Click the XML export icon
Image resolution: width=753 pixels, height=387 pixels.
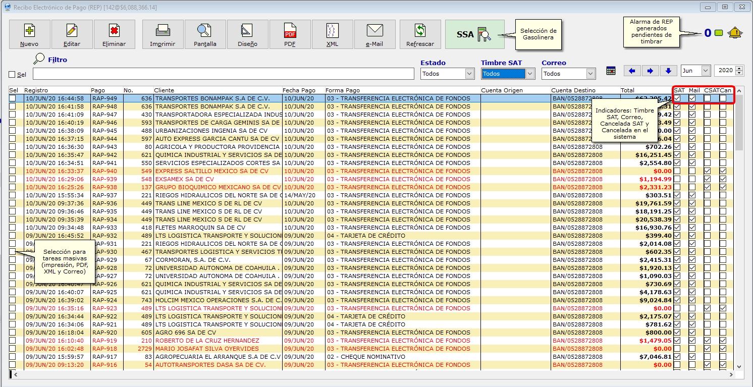pyautogui.click(x=332, y=31)
